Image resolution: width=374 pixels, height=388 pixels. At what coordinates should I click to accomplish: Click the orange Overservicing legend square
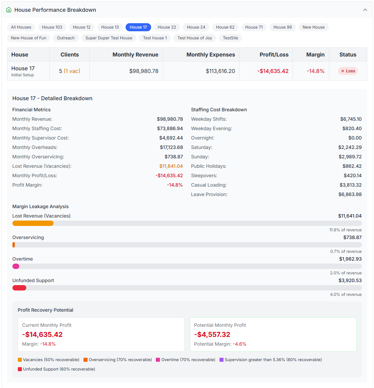pyautogui.click(x=85, y=359)
